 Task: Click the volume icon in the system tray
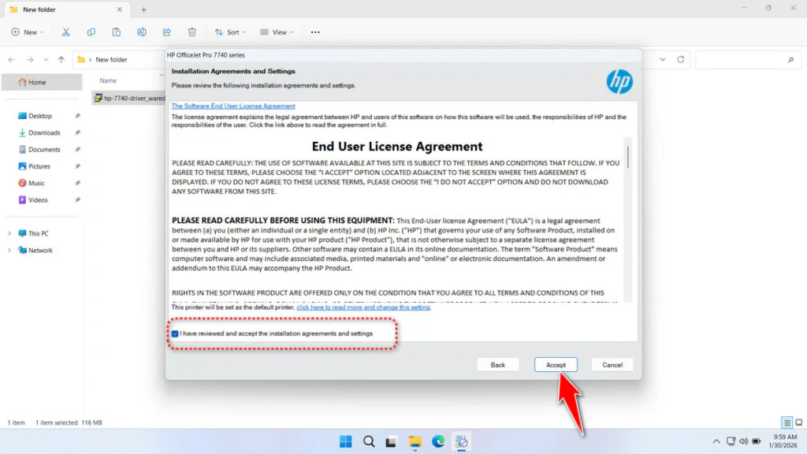tap(744, 441)
